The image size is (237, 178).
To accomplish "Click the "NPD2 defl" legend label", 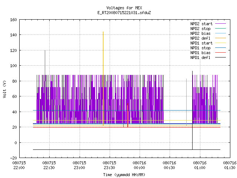I will coord(200,38).
